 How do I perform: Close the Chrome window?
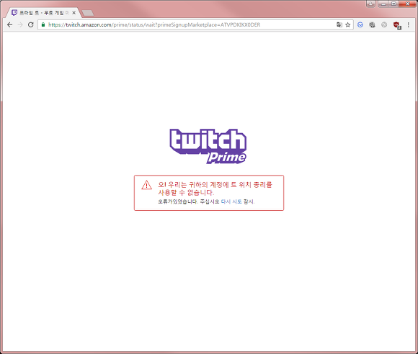coord(408,4)
